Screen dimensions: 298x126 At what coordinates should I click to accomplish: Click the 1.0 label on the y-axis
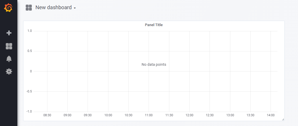pyautogui.click(x=29, y=31)
